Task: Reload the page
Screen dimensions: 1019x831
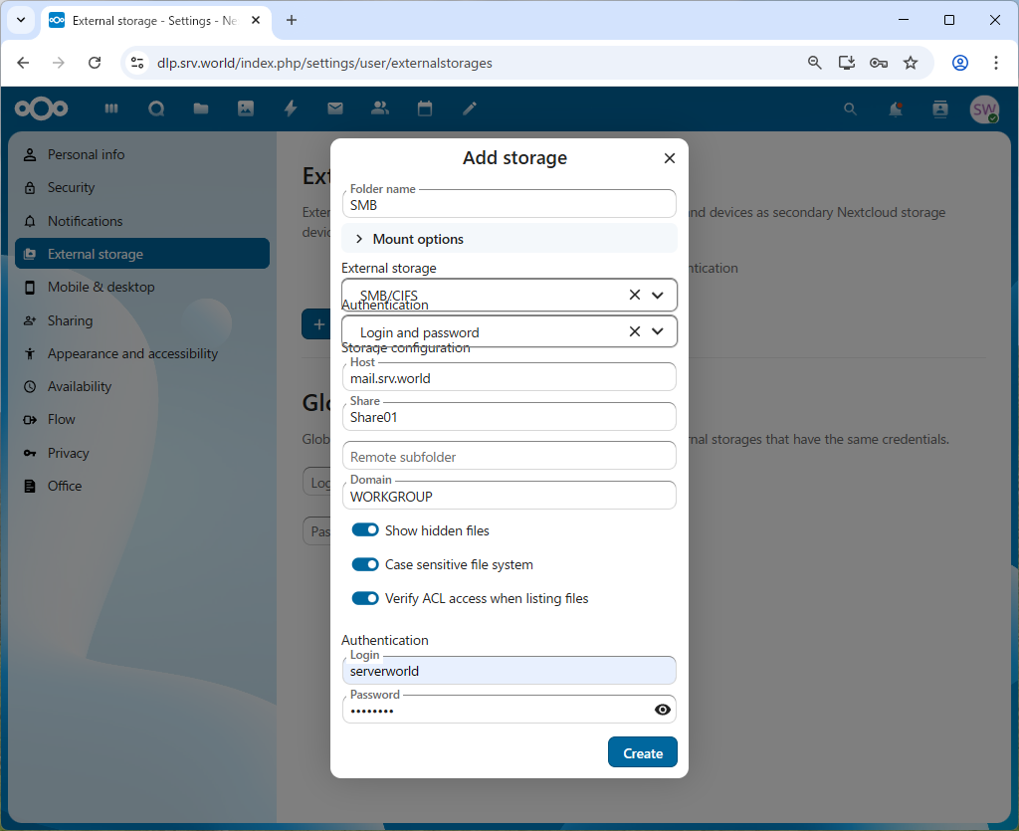Action: pos(95,63)
